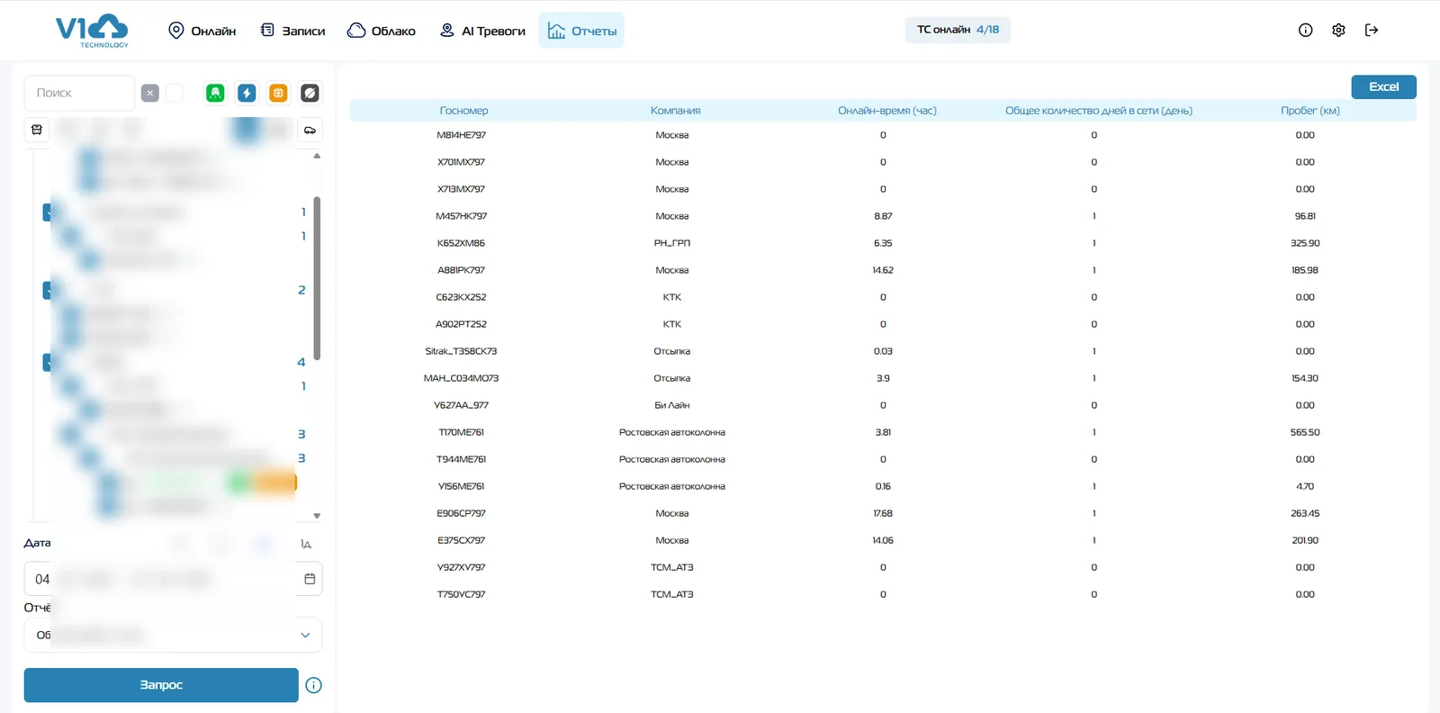Click the ТС онлайн 4/18 indicator

tap(958, 30)
